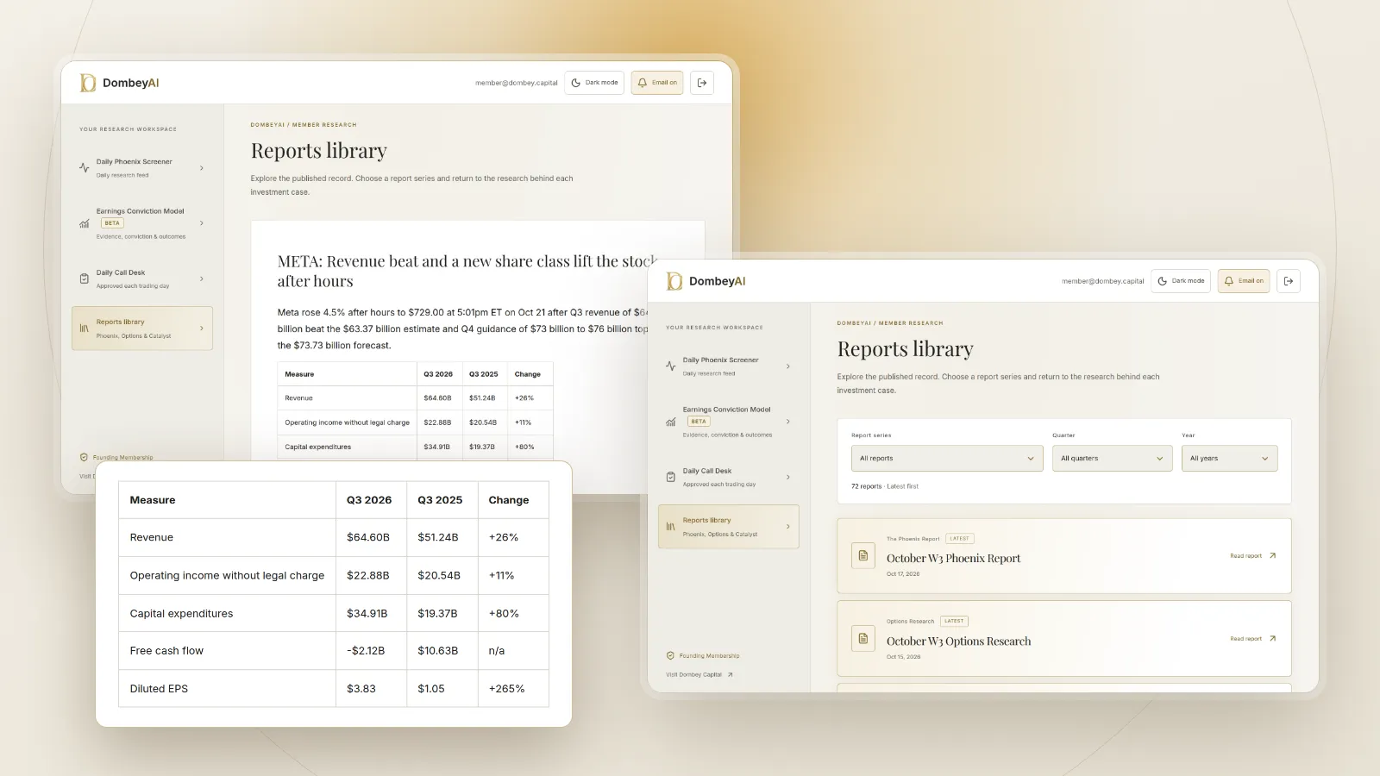Click arrow icon beside Phoenix Report Read report
This screenshot has width=1380, height=776.
click(x=1272, y=555)
